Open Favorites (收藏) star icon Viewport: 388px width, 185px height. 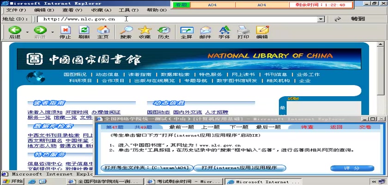[x=145, y=30]
